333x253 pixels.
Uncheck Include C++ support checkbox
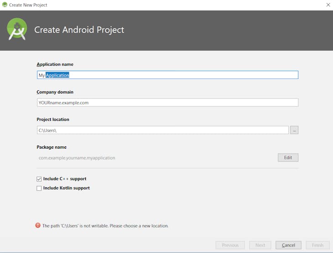39,179
